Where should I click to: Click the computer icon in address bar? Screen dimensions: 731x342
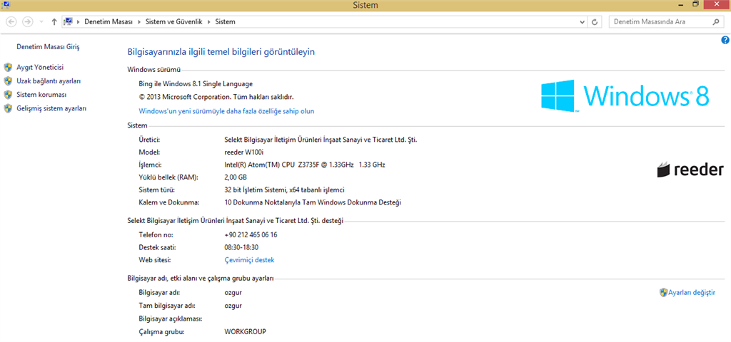coord(68,22)
